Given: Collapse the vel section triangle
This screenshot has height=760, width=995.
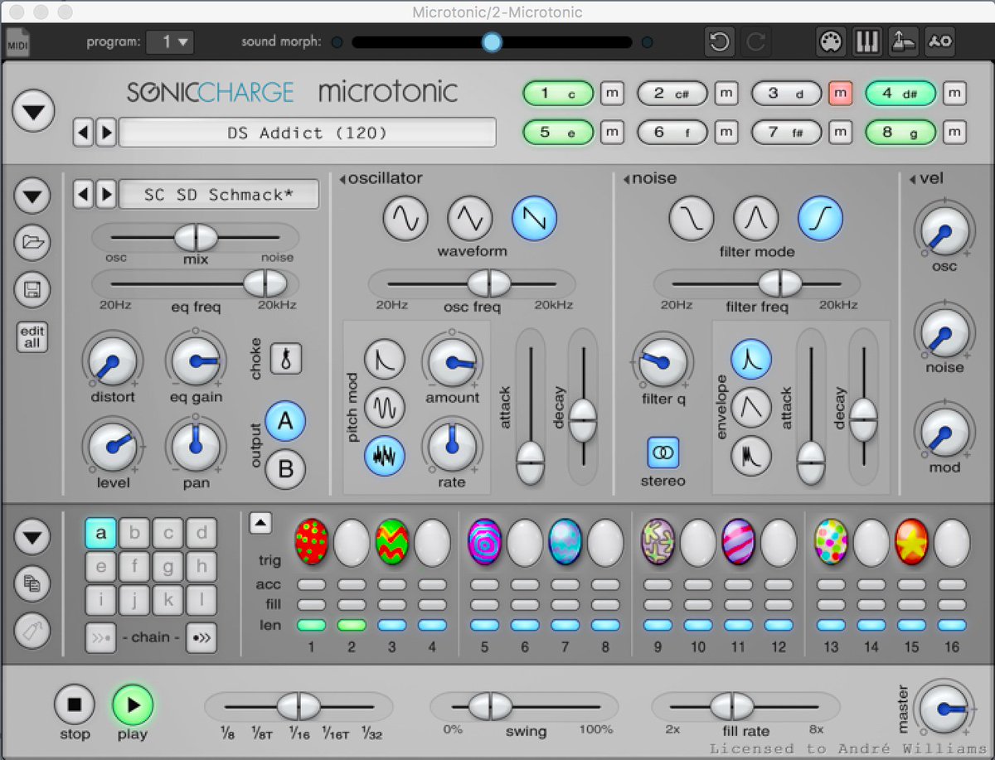Looking at the screenshot, I should pos(913,179).
